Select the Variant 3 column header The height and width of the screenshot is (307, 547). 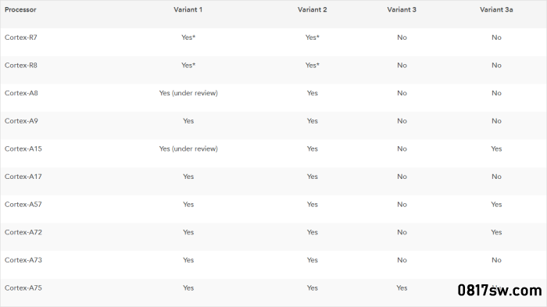click(402, 9)
